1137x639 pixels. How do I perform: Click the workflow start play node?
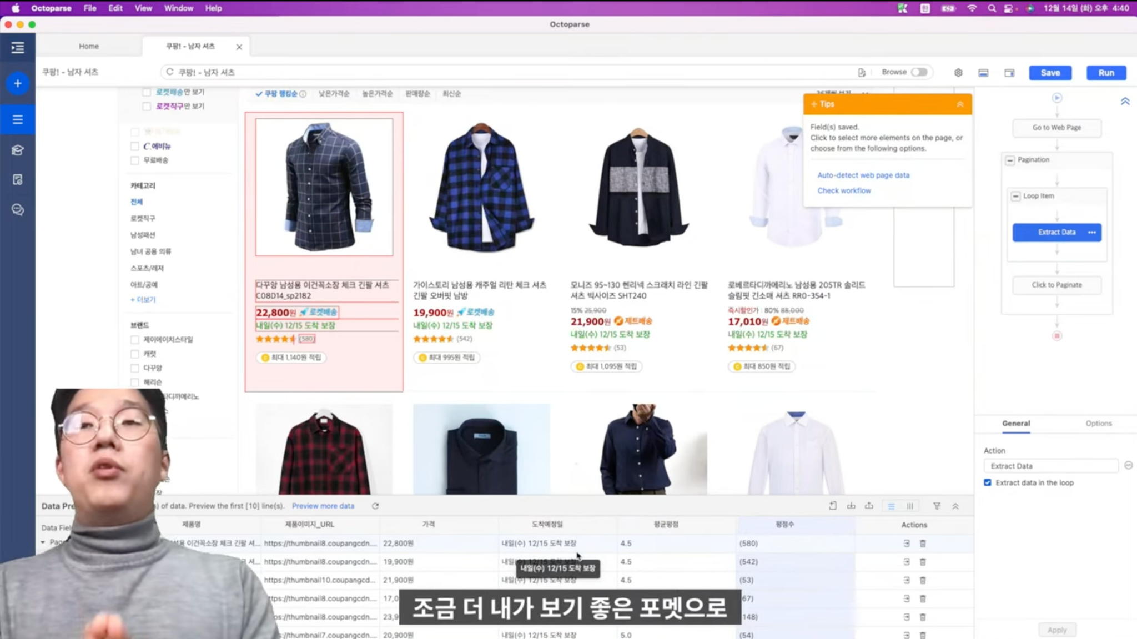(1057, 98)
